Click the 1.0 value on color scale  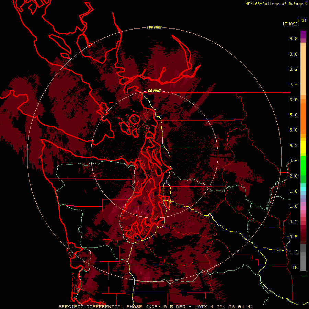pos(294,206)
